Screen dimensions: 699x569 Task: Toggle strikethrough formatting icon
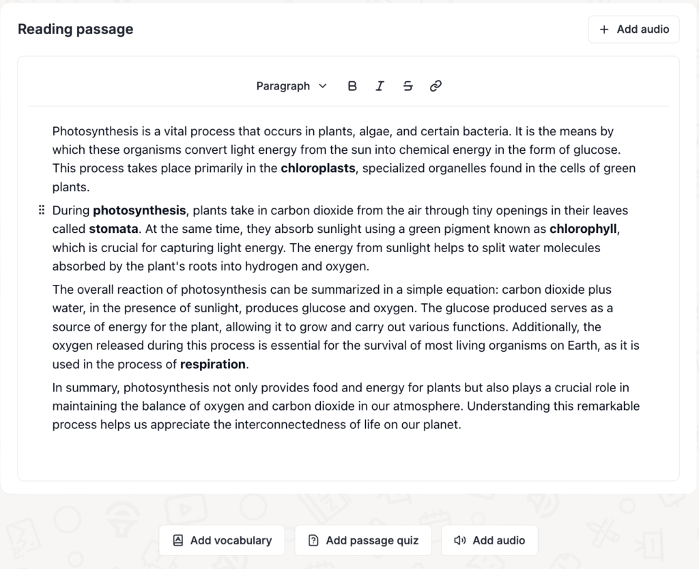click(408, 86)
